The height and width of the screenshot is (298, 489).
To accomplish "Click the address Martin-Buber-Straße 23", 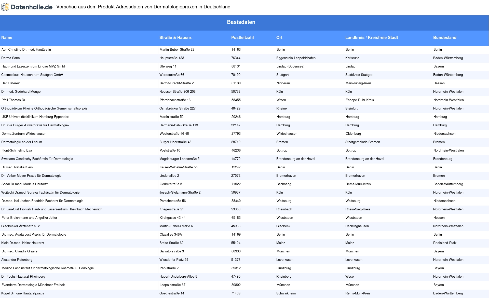I will coord(177,50).
